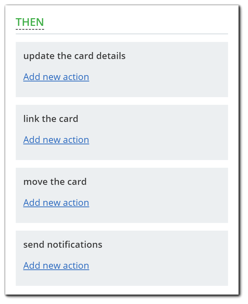
Task: Click empty space in send notifications panel
Action: click(168, 262)
